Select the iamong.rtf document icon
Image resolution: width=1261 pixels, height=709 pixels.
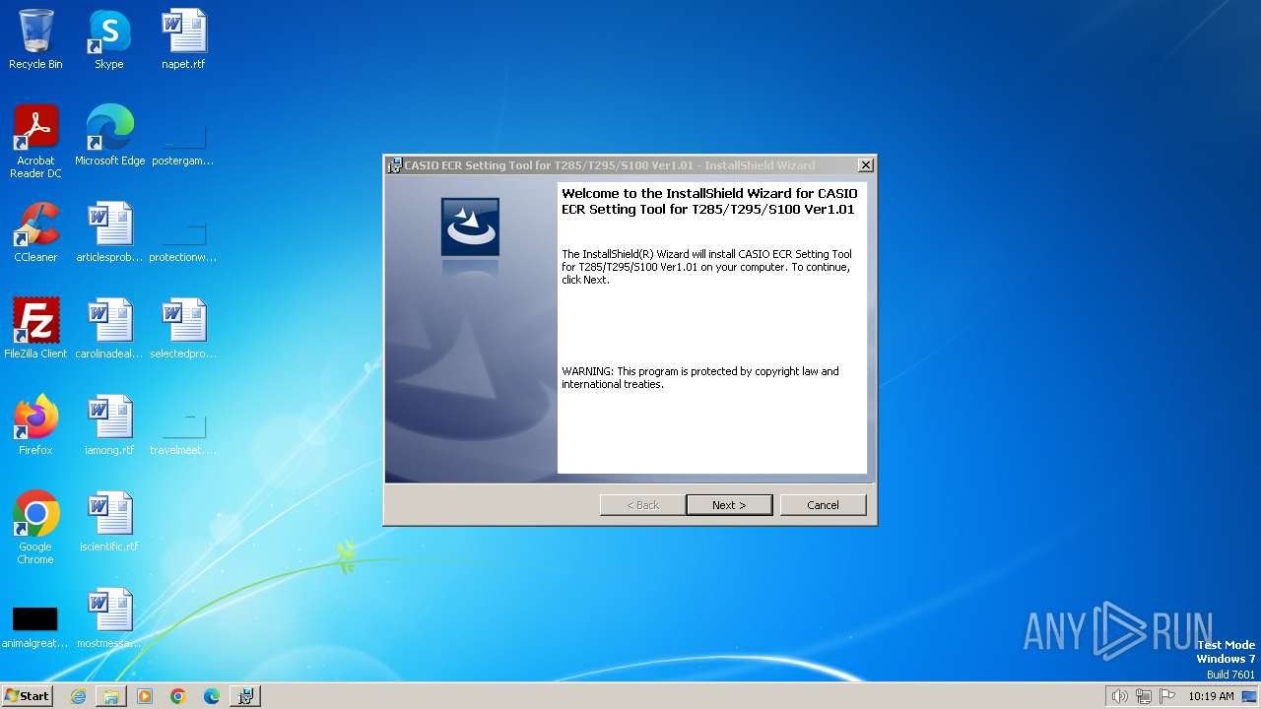(109, 425)
